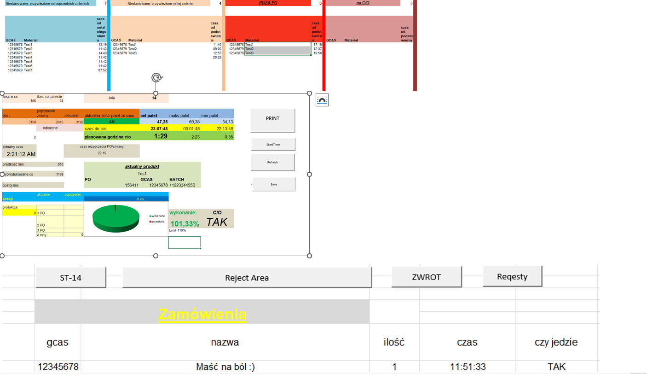Click the StartTime button
Screen dimensions: 647x374
(273, 145)
